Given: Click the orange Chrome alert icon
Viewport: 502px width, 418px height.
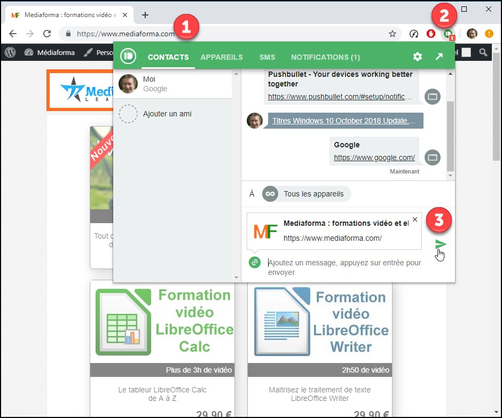Looking at the screenshot, I should pos(489,34).
